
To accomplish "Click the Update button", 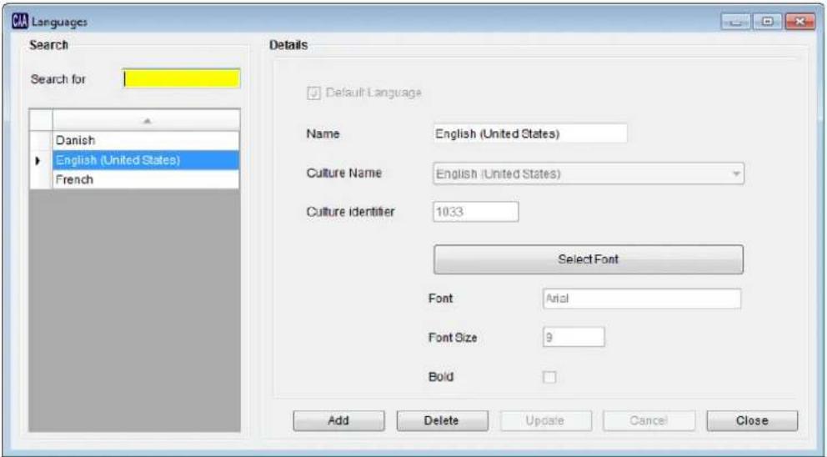I will click(545, 421).
